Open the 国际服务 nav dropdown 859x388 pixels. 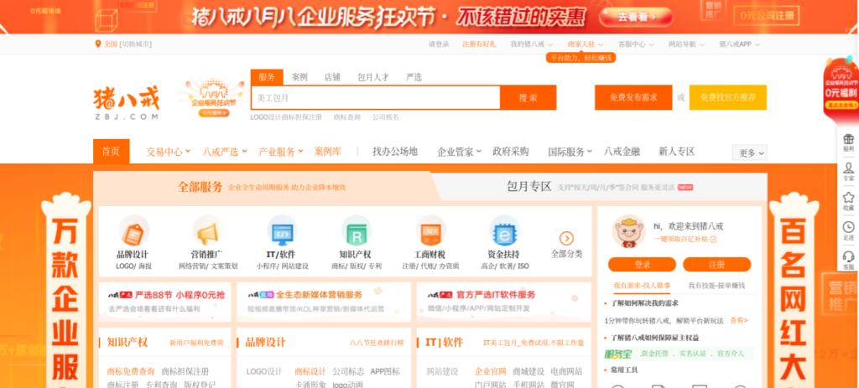pos(570,152)
